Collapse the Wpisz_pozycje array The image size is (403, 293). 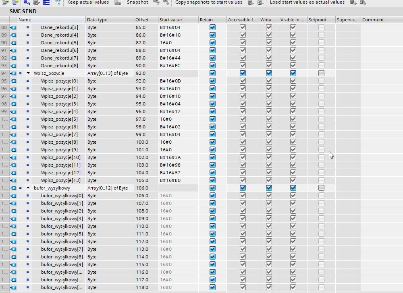[x=28, y=73]
